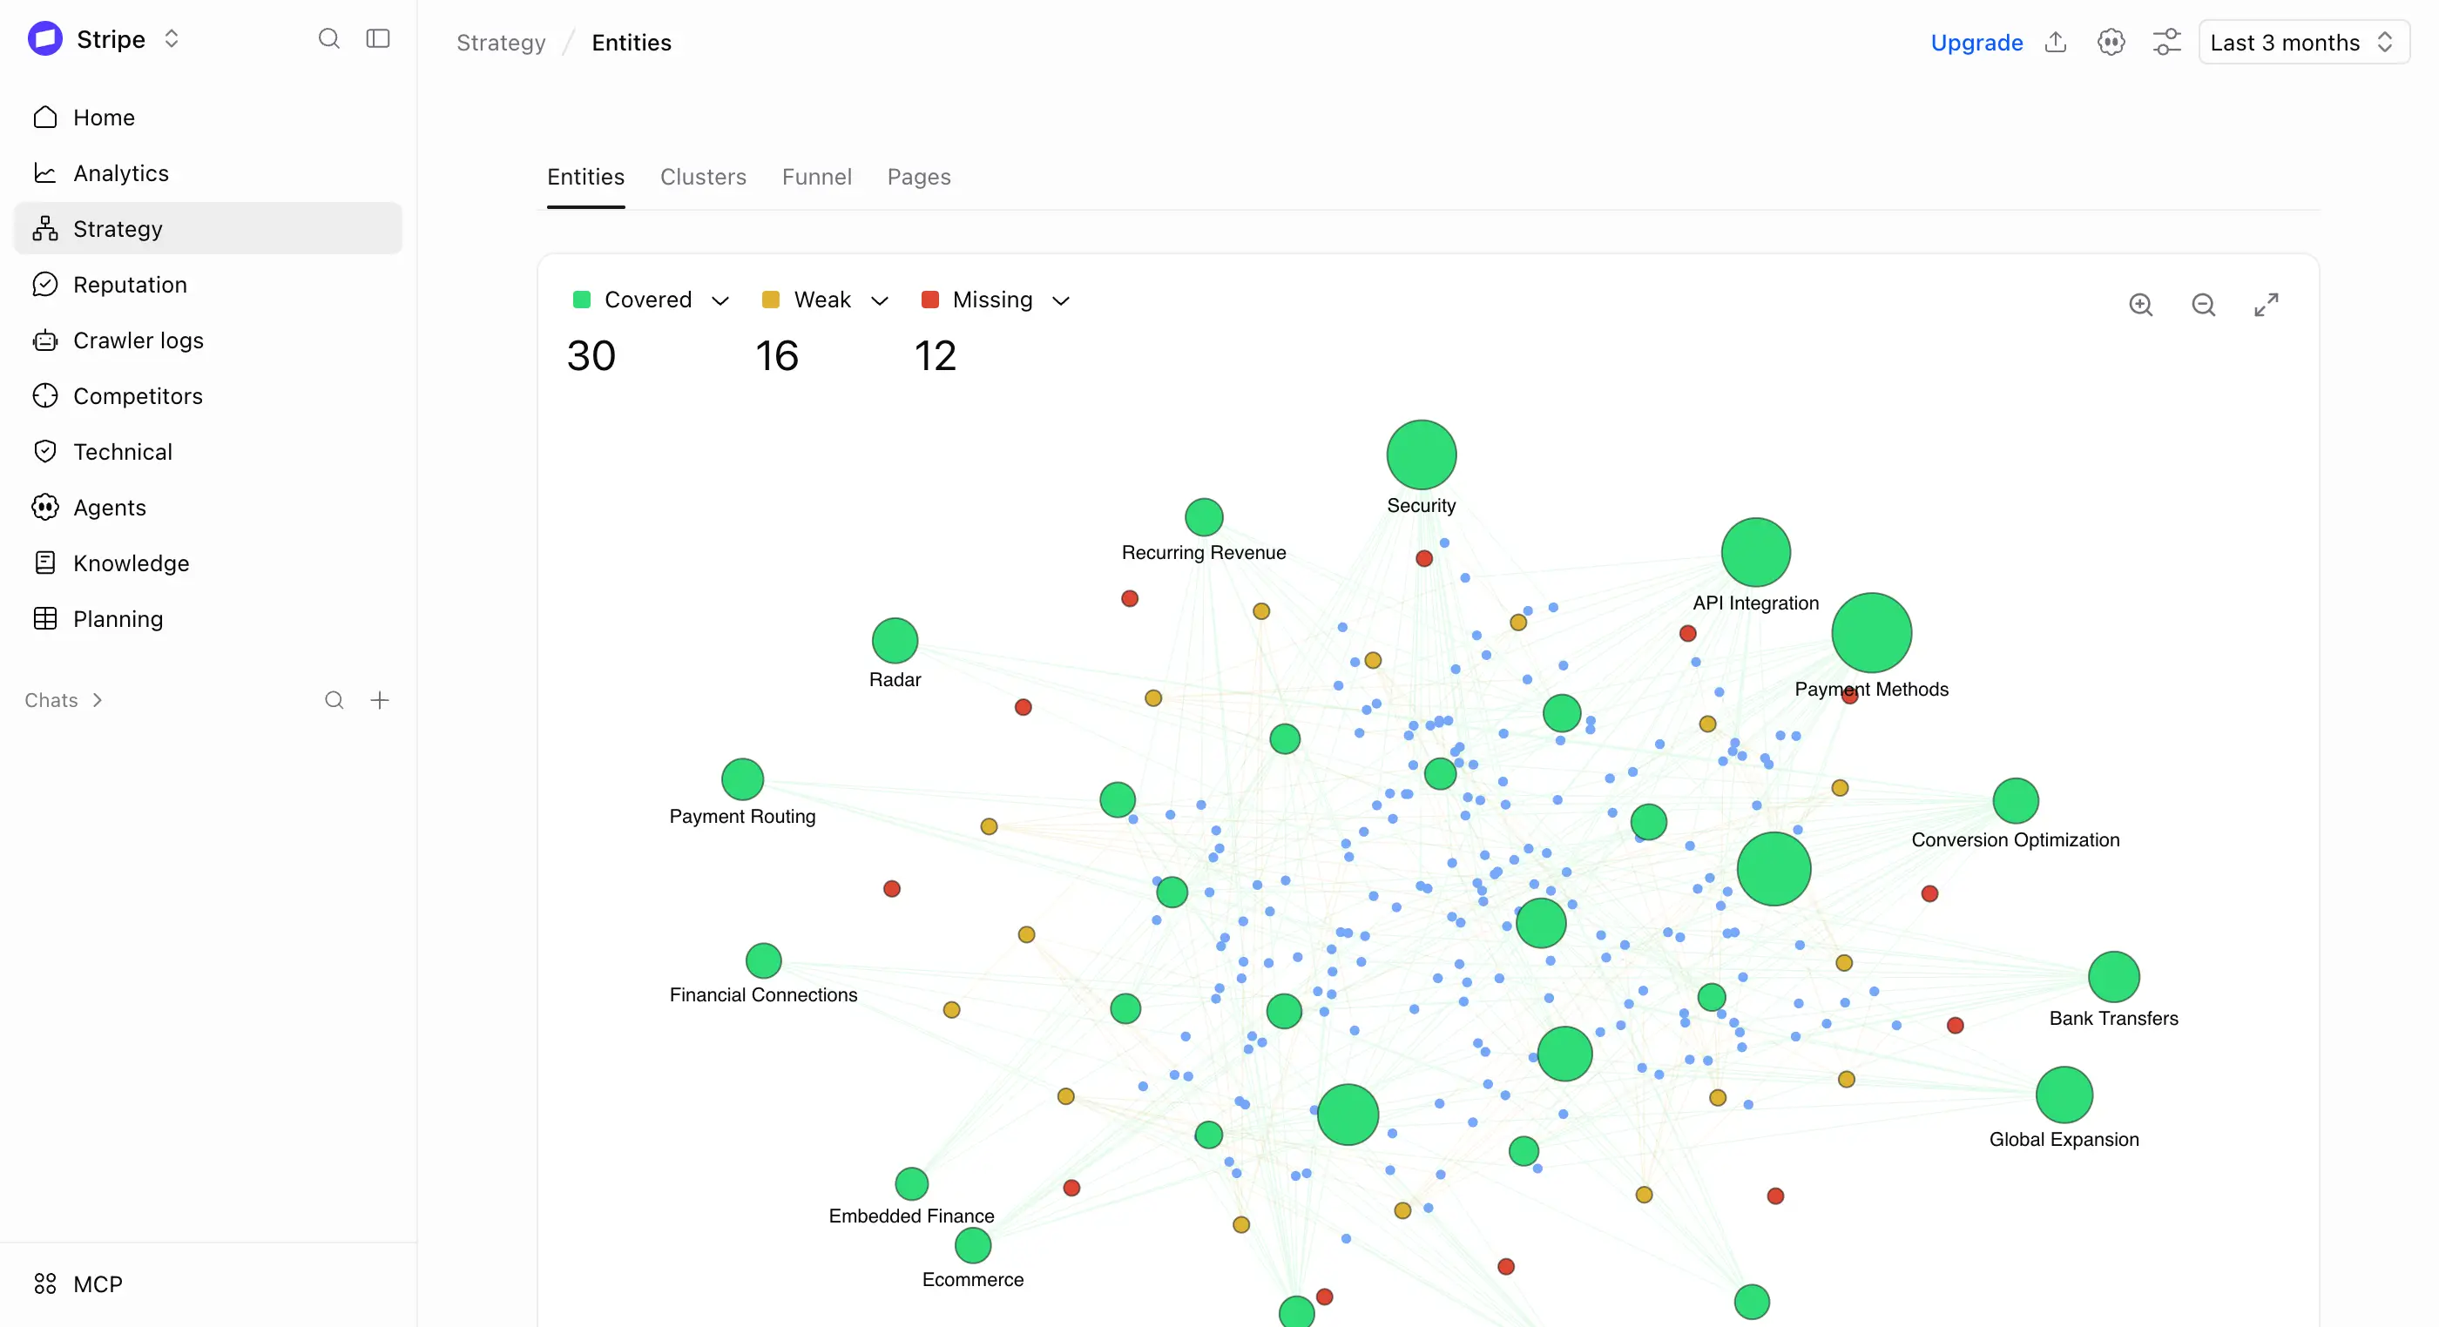Select the Entities tab
The height and width of the screenshot is (1327, 2439).
pyautogui.click(x=586, y=177)
